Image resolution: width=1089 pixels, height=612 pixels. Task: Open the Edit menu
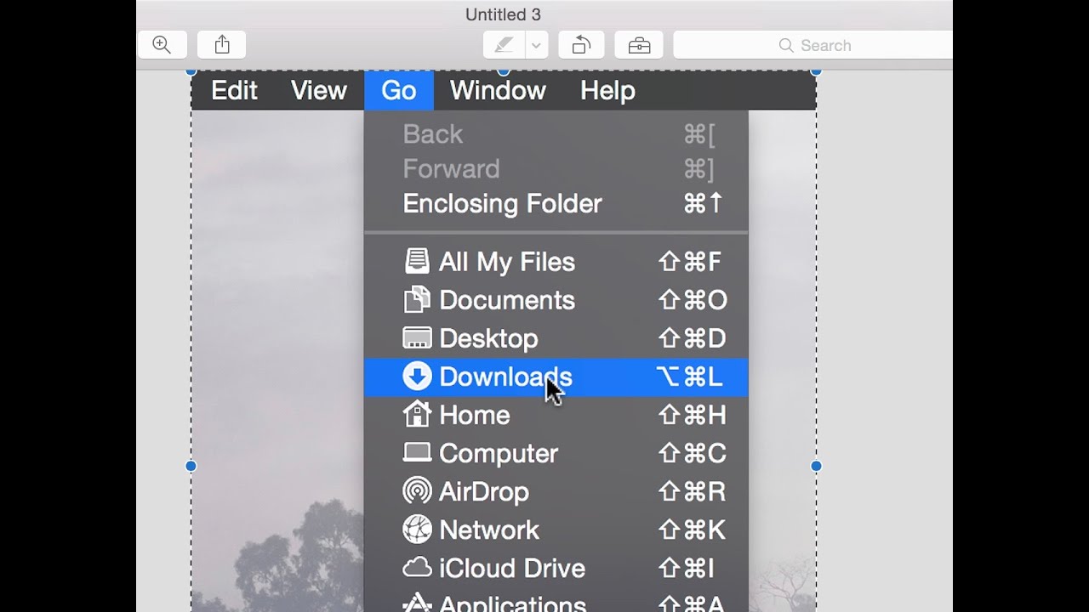click(x=234, y=90)
